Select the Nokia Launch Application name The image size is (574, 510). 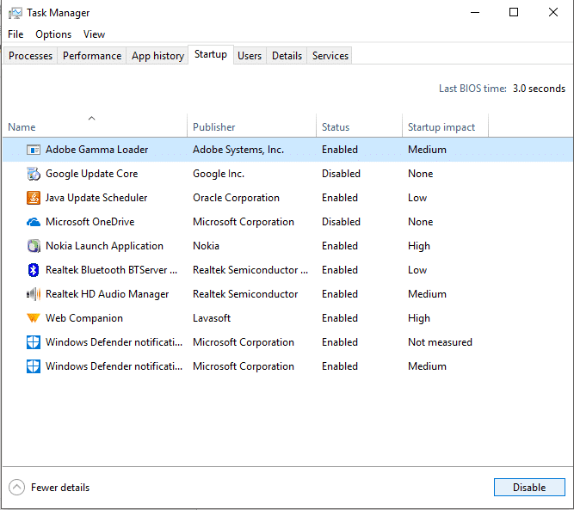click(x=104, y=246)
